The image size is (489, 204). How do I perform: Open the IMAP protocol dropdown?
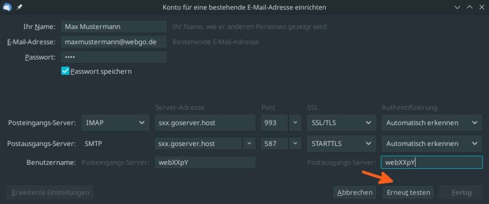point(115,123)
